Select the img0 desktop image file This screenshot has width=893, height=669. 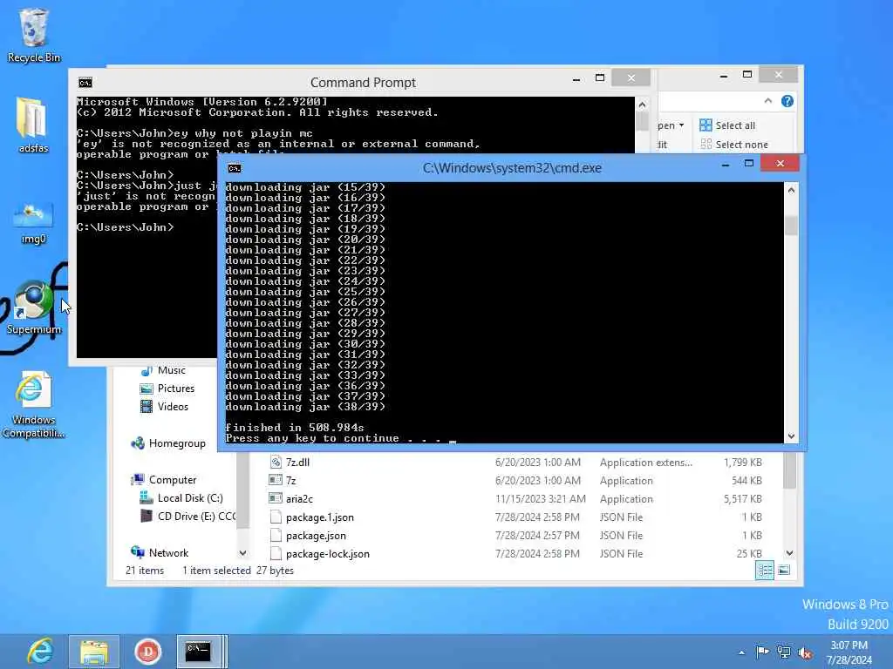click(x=33, y=223)
